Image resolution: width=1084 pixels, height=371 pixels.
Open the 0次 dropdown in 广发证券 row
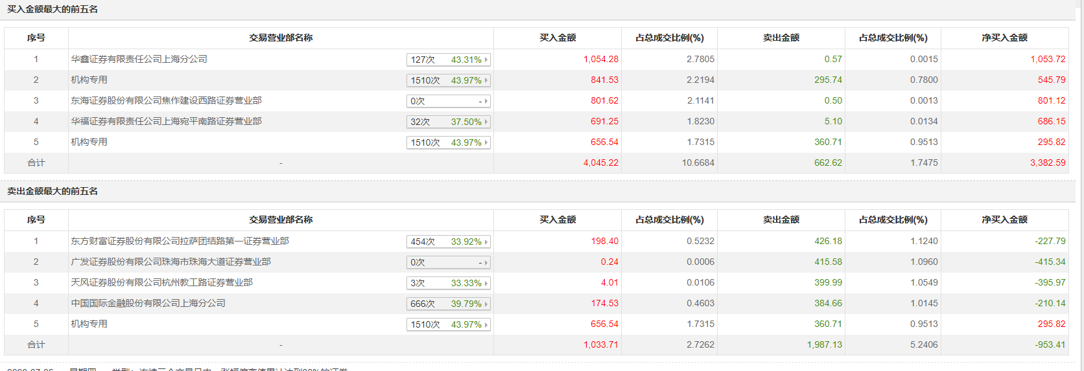click(448, 262)
